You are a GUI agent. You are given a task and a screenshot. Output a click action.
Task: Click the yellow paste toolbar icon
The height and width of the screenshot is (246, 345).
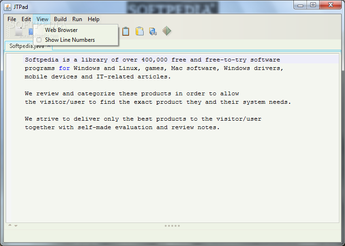click(139, 31)
